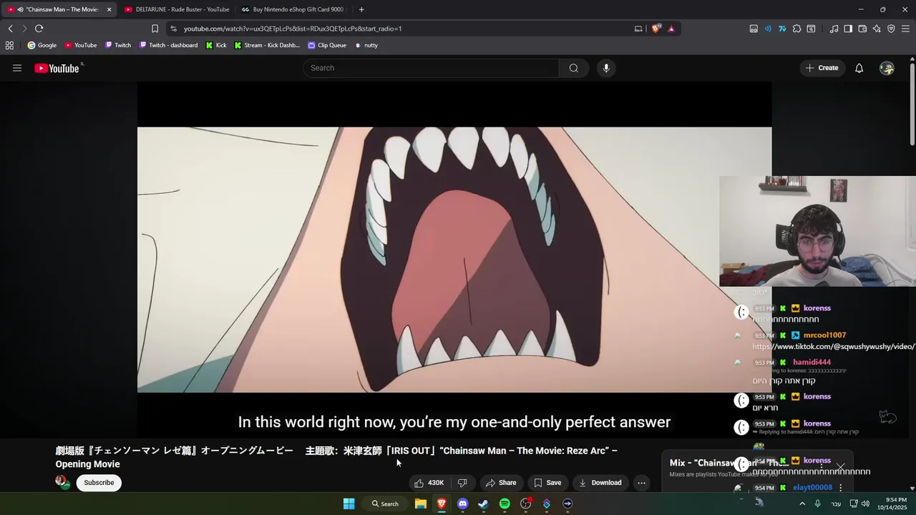Open Windows taskbar Search
The height and width of the screenshot is (515, 916).
[x=384, y=504]
